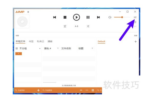This screenshot has height=102, width=153.
Task: Open the hamburger menu beside 不分组
Action: point(17,48)
